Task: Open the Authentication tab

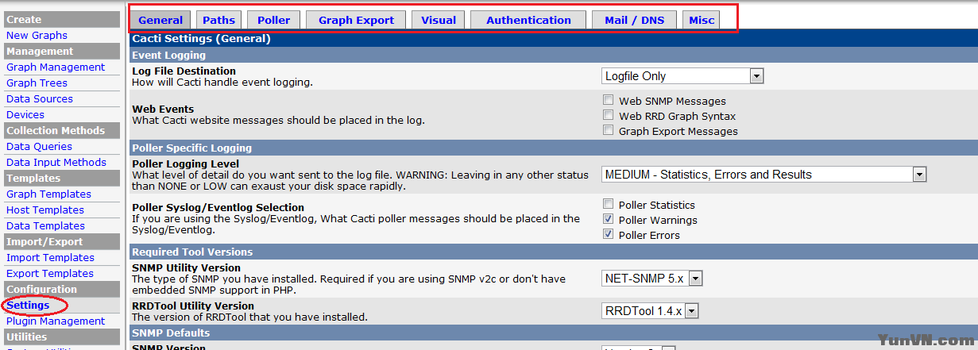Action: click(528, 20)
